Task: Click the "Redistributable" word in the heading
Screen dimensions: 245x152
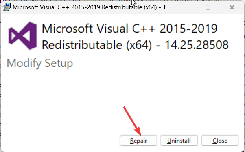Action: click(82, 45)
